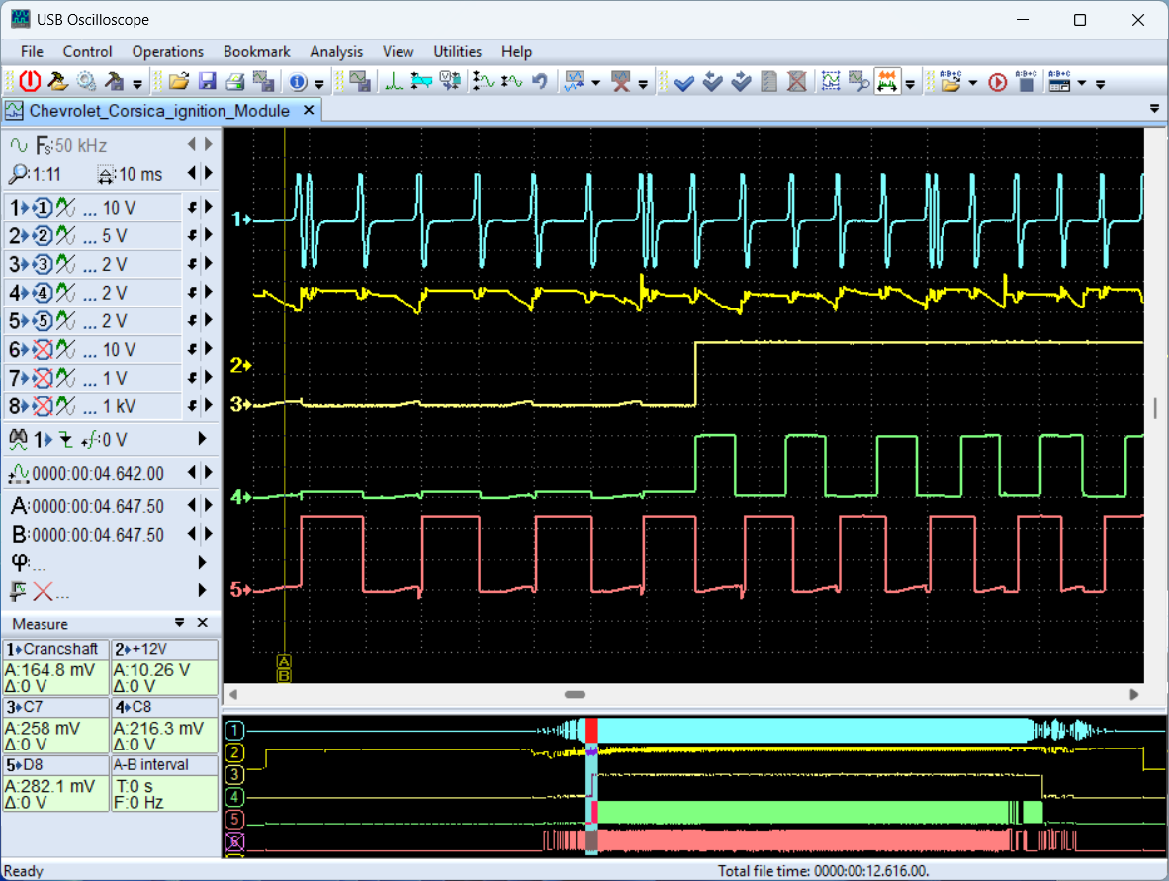Click the A:B+C stop square icon
The width and height of the screenshot is (1169, 881).
tap(1026, 81)
